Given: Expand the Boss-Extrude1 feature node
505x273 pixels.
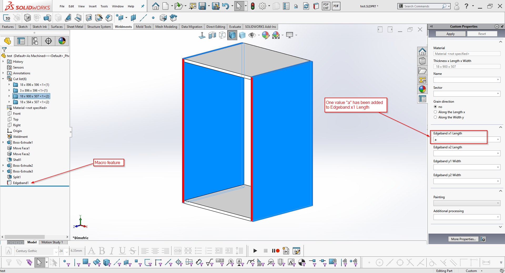Looking at the screenshot, I should coord(3,142).
